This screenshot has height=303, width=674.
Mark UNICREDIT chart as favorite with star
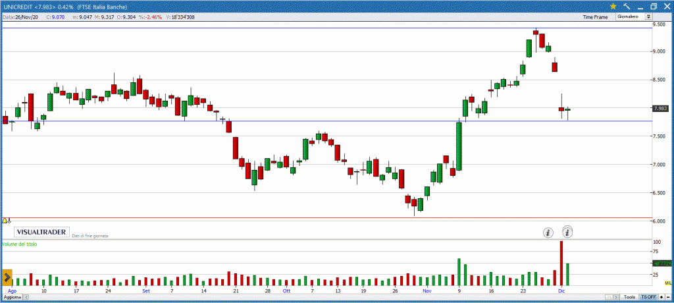point(613,6)
